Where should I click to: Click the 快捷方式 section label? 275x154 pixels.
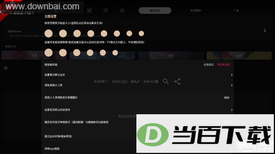(x=10, y=46)
